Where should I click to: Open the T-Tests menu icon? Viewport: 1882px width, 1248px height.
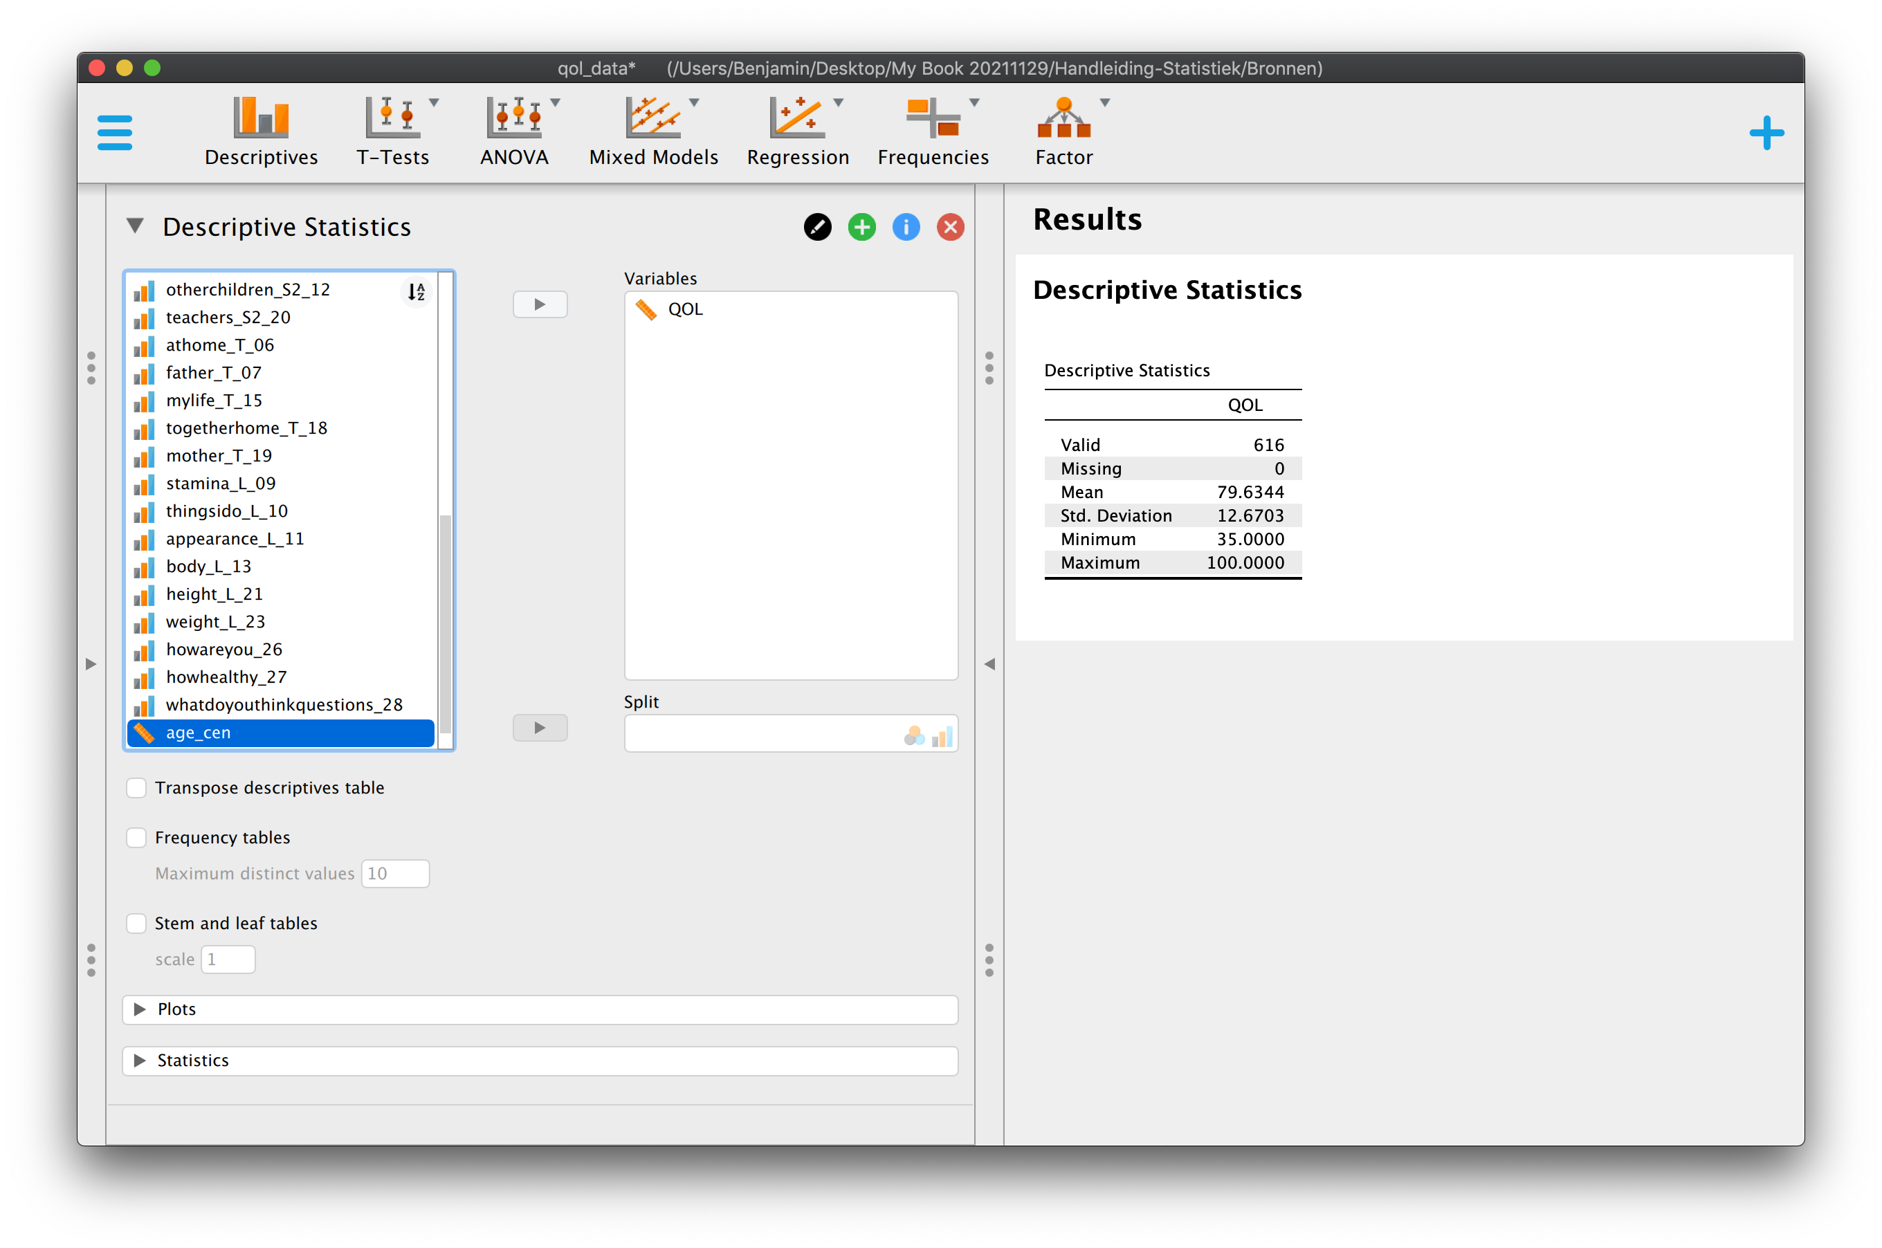click(x=391, y=117)
